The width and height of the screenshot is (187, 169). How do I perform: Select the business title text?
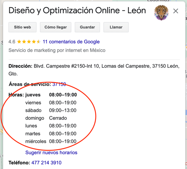point(77,11)
